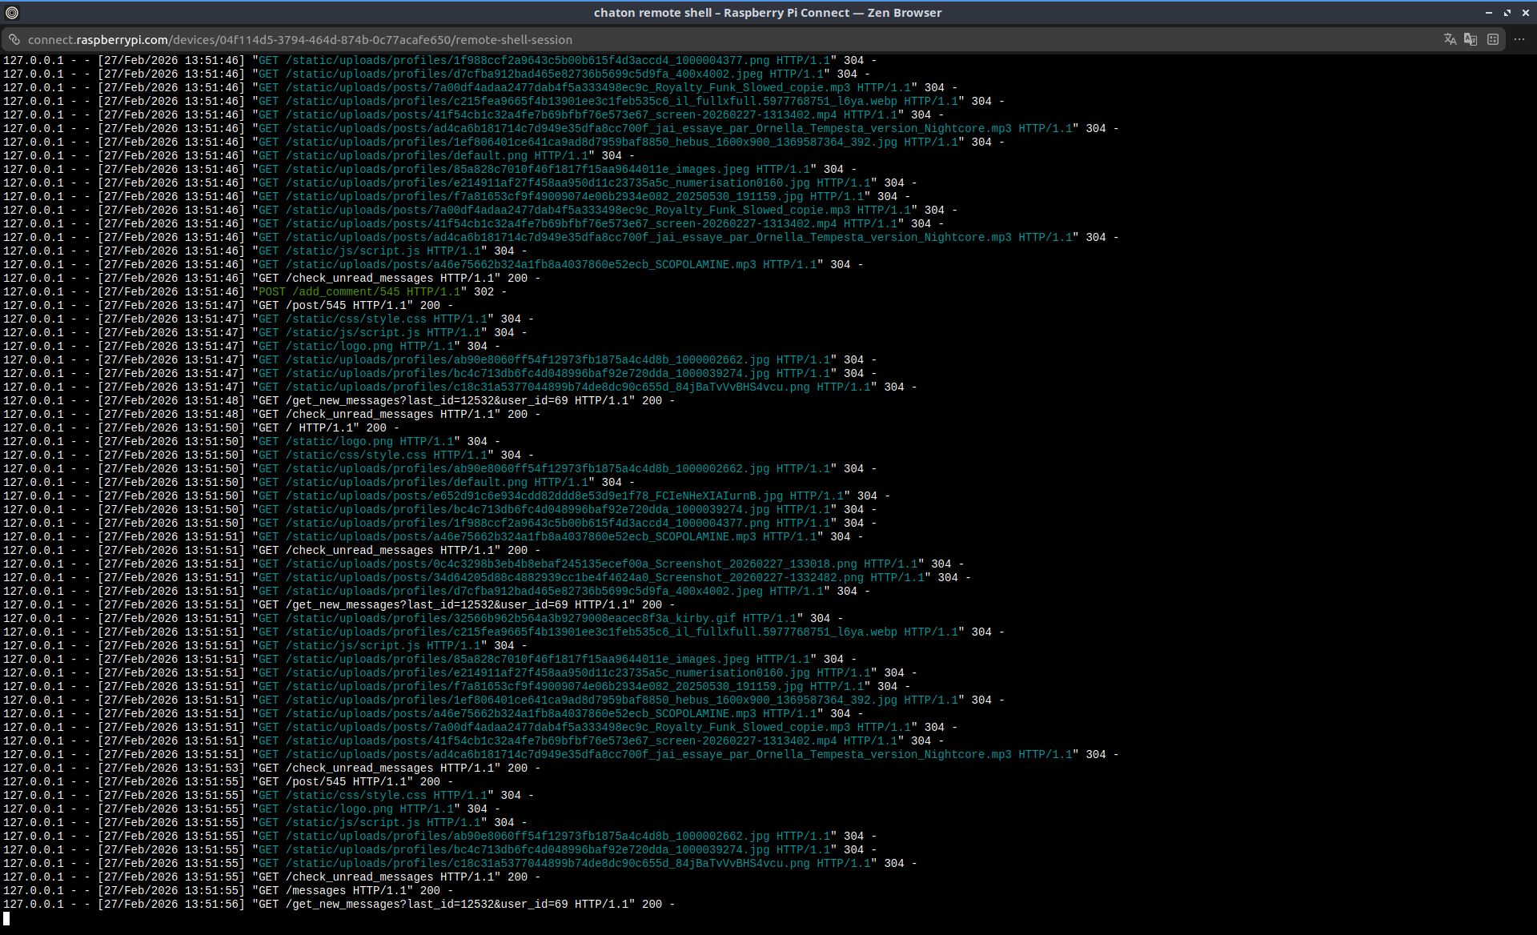Click the GET /messages HTTP/1.1 log entry
Screen dimensions: 1537x935
point(352,891)
